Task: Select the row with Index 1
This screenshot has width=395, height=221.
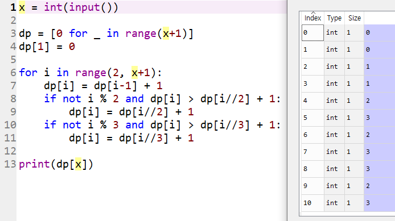Action: coord(348,49)
